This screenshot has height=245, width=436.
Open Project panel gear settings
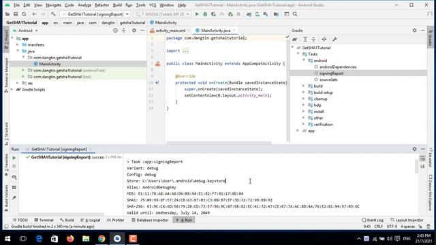[134, 31]
